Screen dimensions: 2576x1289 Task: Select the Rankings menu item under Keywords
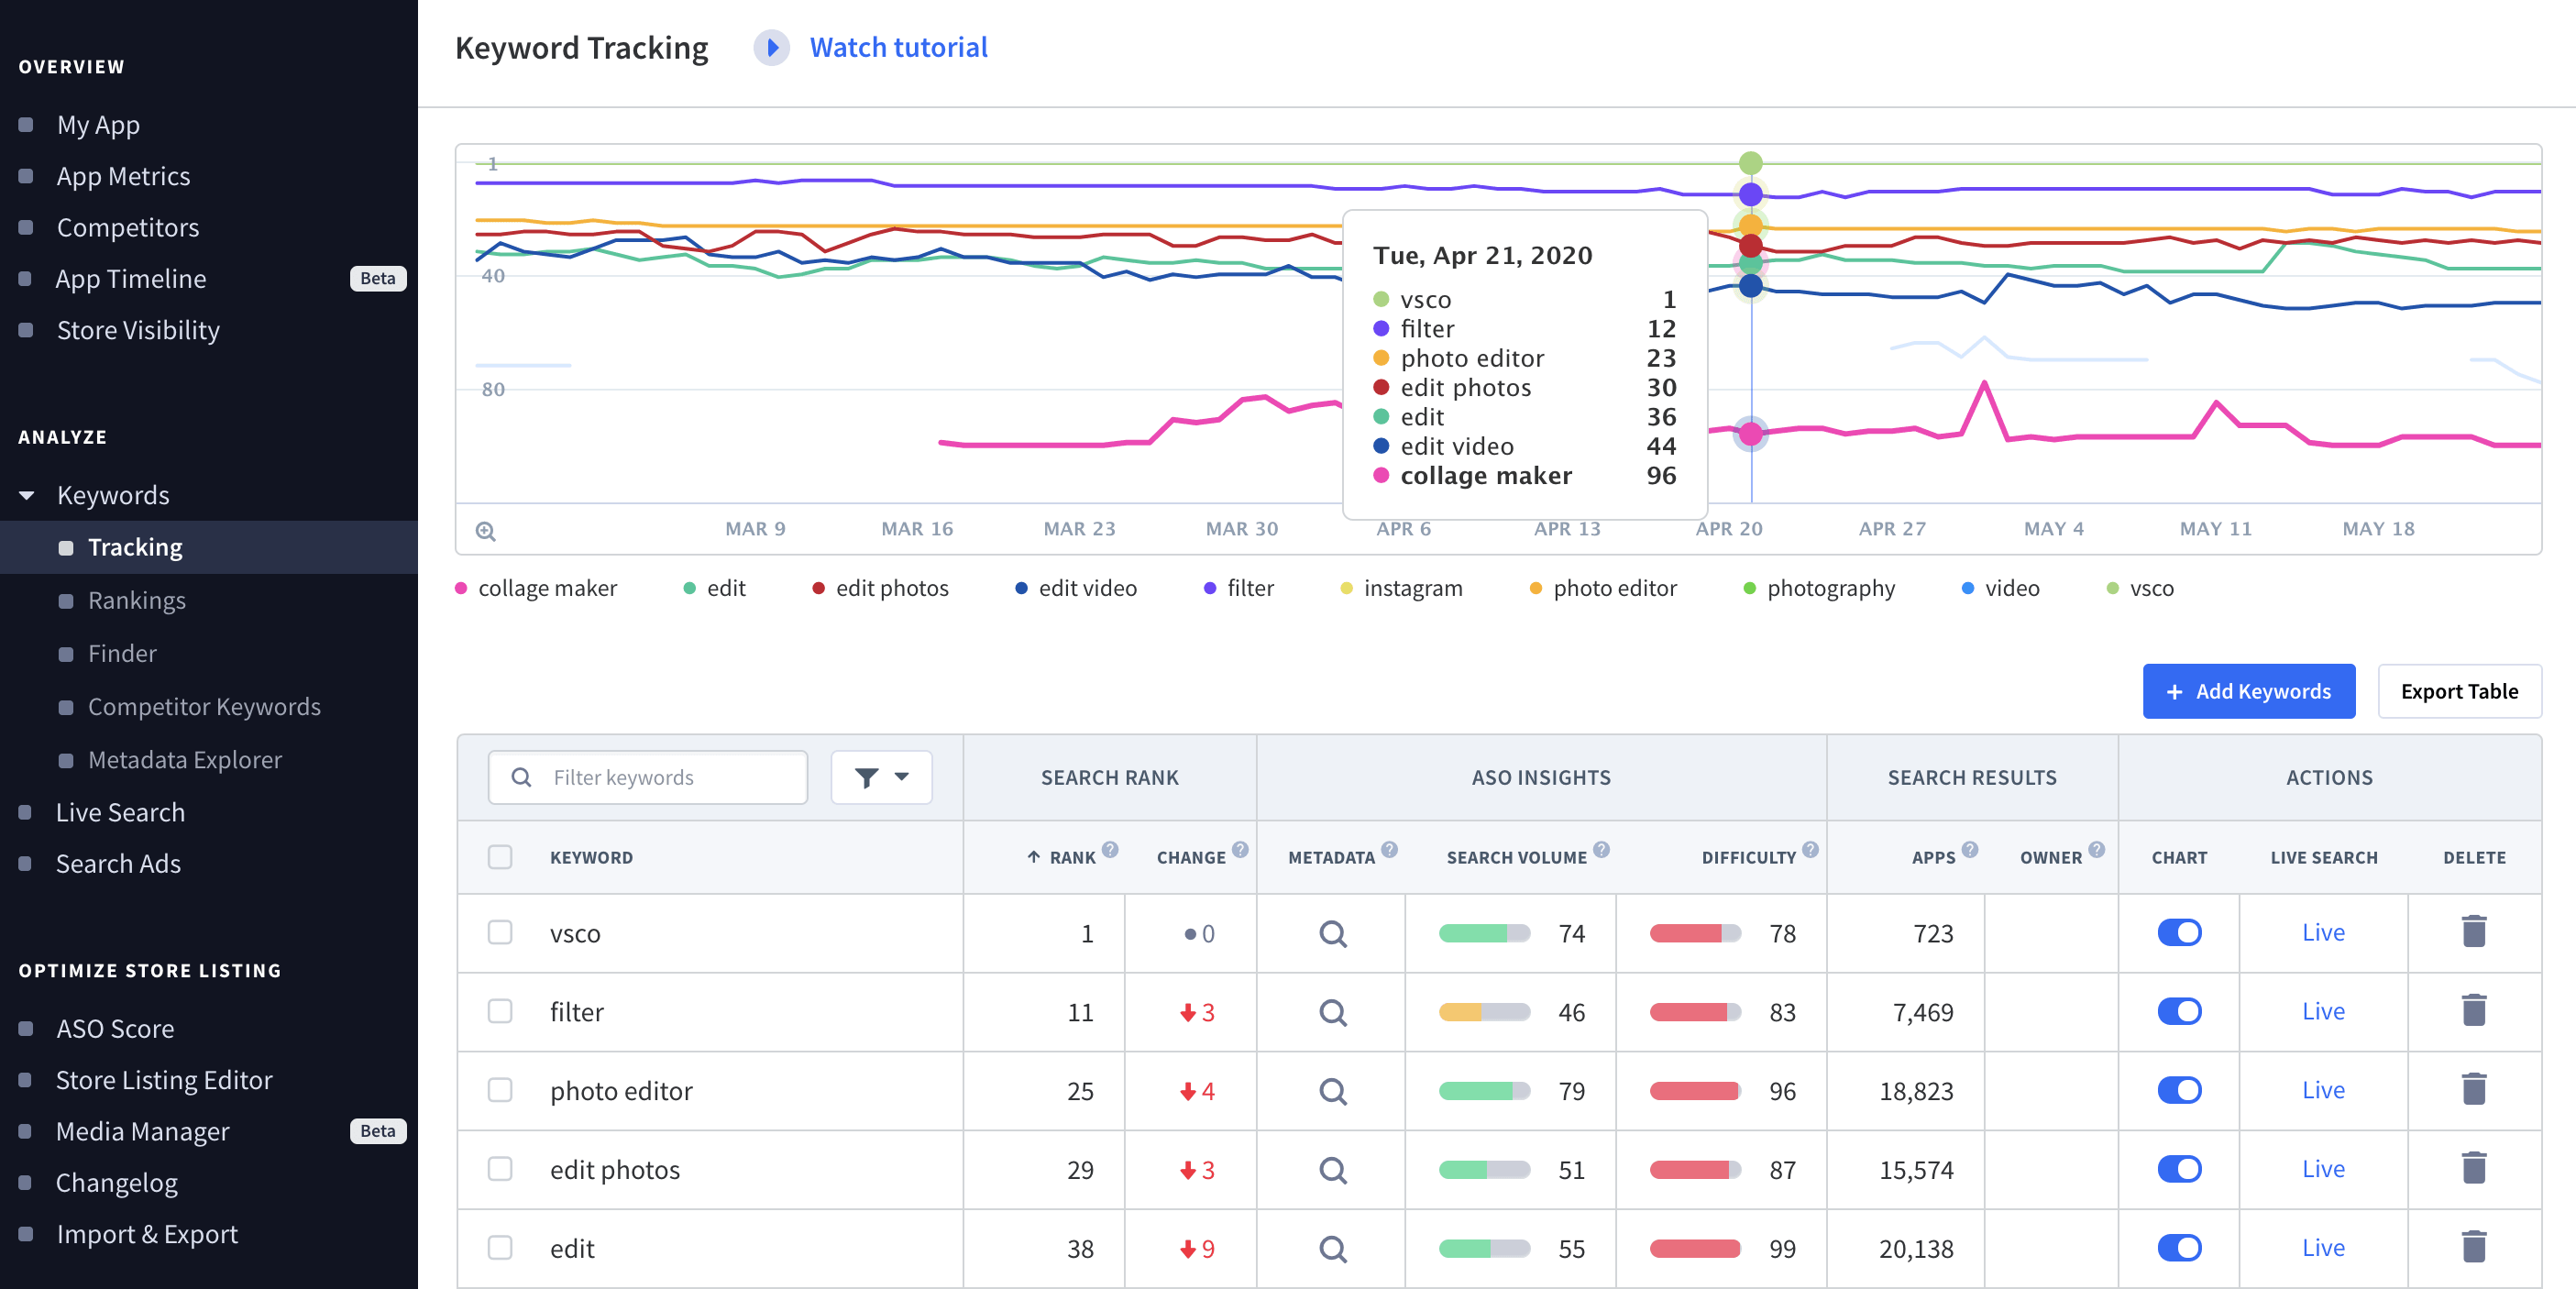137,599
